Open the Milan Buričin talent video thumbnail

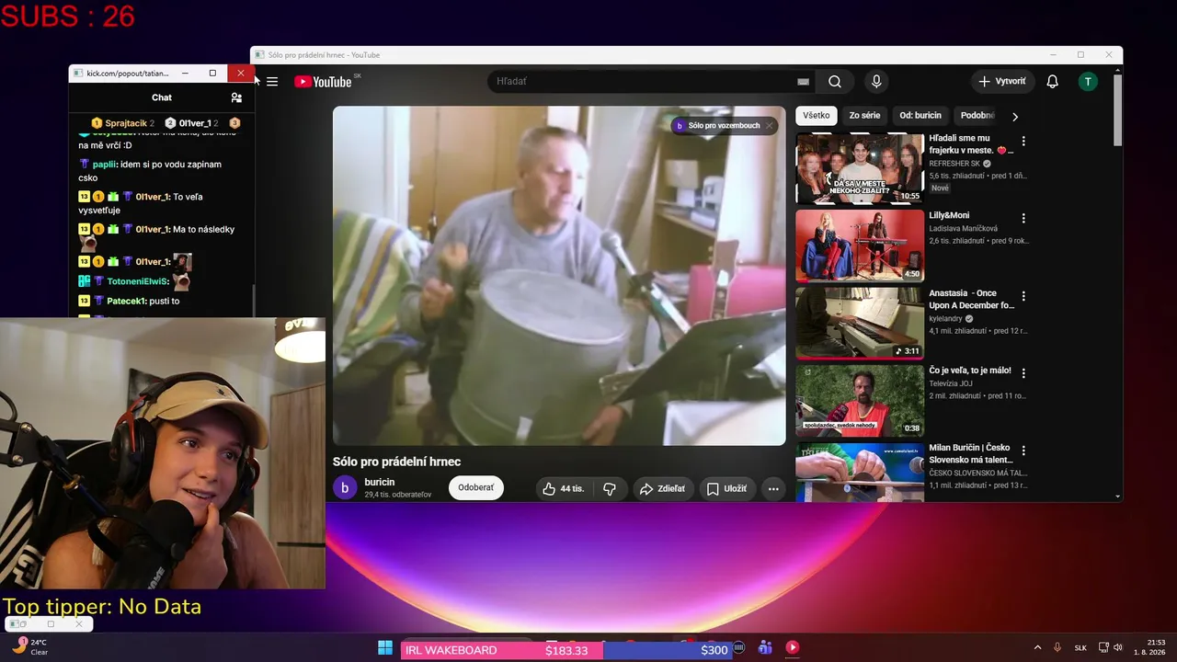tap(860, 473)
